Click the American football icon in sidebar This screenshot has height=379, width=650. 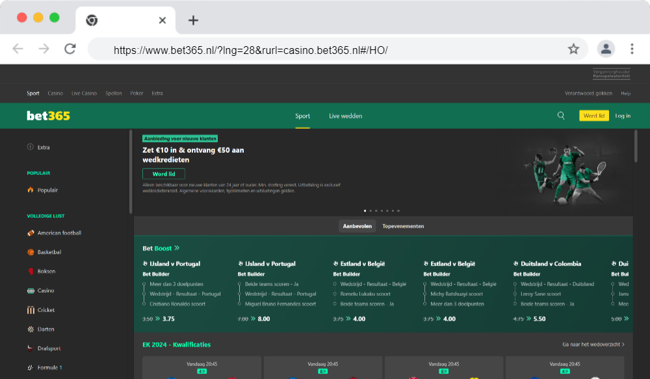[x=31, y=233]
